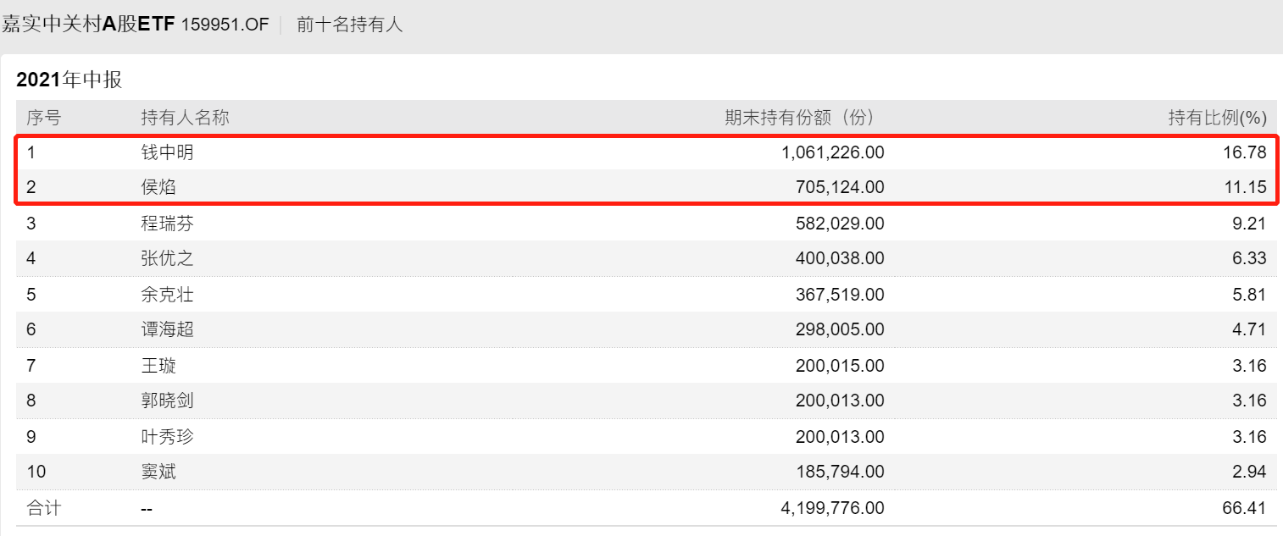Screen dimensions: 1283x536
Task: Click the 2021年中报 report heading
Action: (69, 80)
